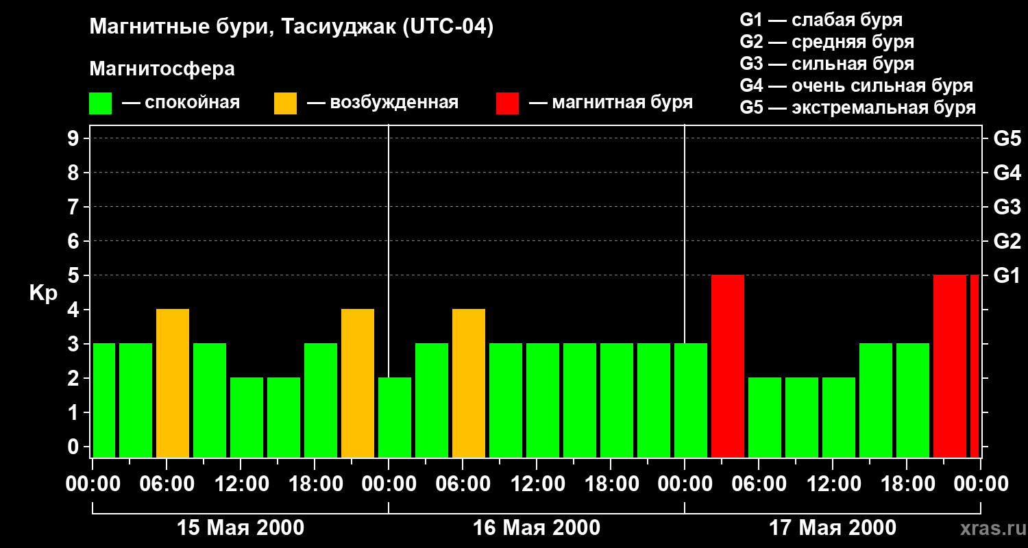
Task: Click the Kp axis title
Action: 43,293
